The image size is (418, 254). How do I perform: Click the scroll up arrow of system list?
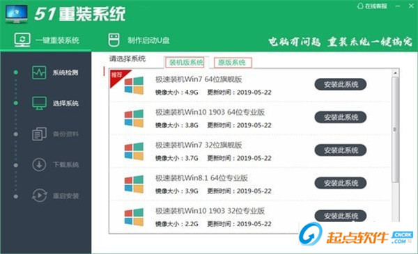(395, 72)
